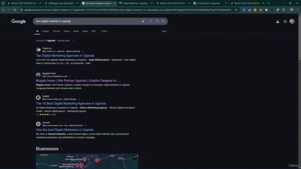Close the Dashboard / Streamlabs tab

[x=226, y=3]
